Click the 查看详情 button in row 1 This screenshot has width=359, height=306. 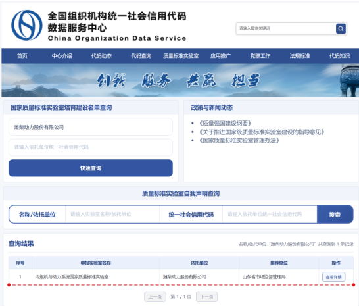point(334,277)
